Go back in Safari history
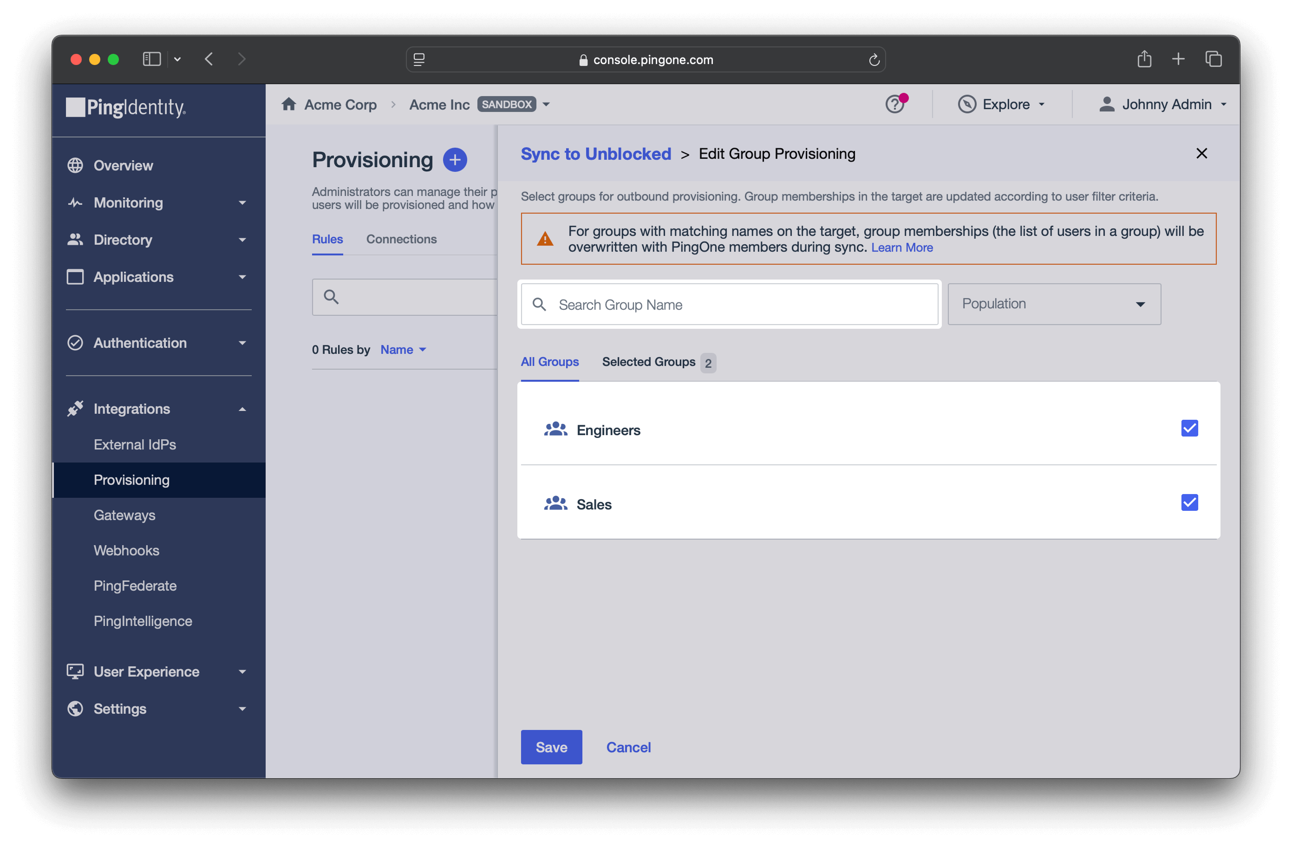Image resolution: width=1292 pixels, height=847 pixels. (x=209, y=59)
